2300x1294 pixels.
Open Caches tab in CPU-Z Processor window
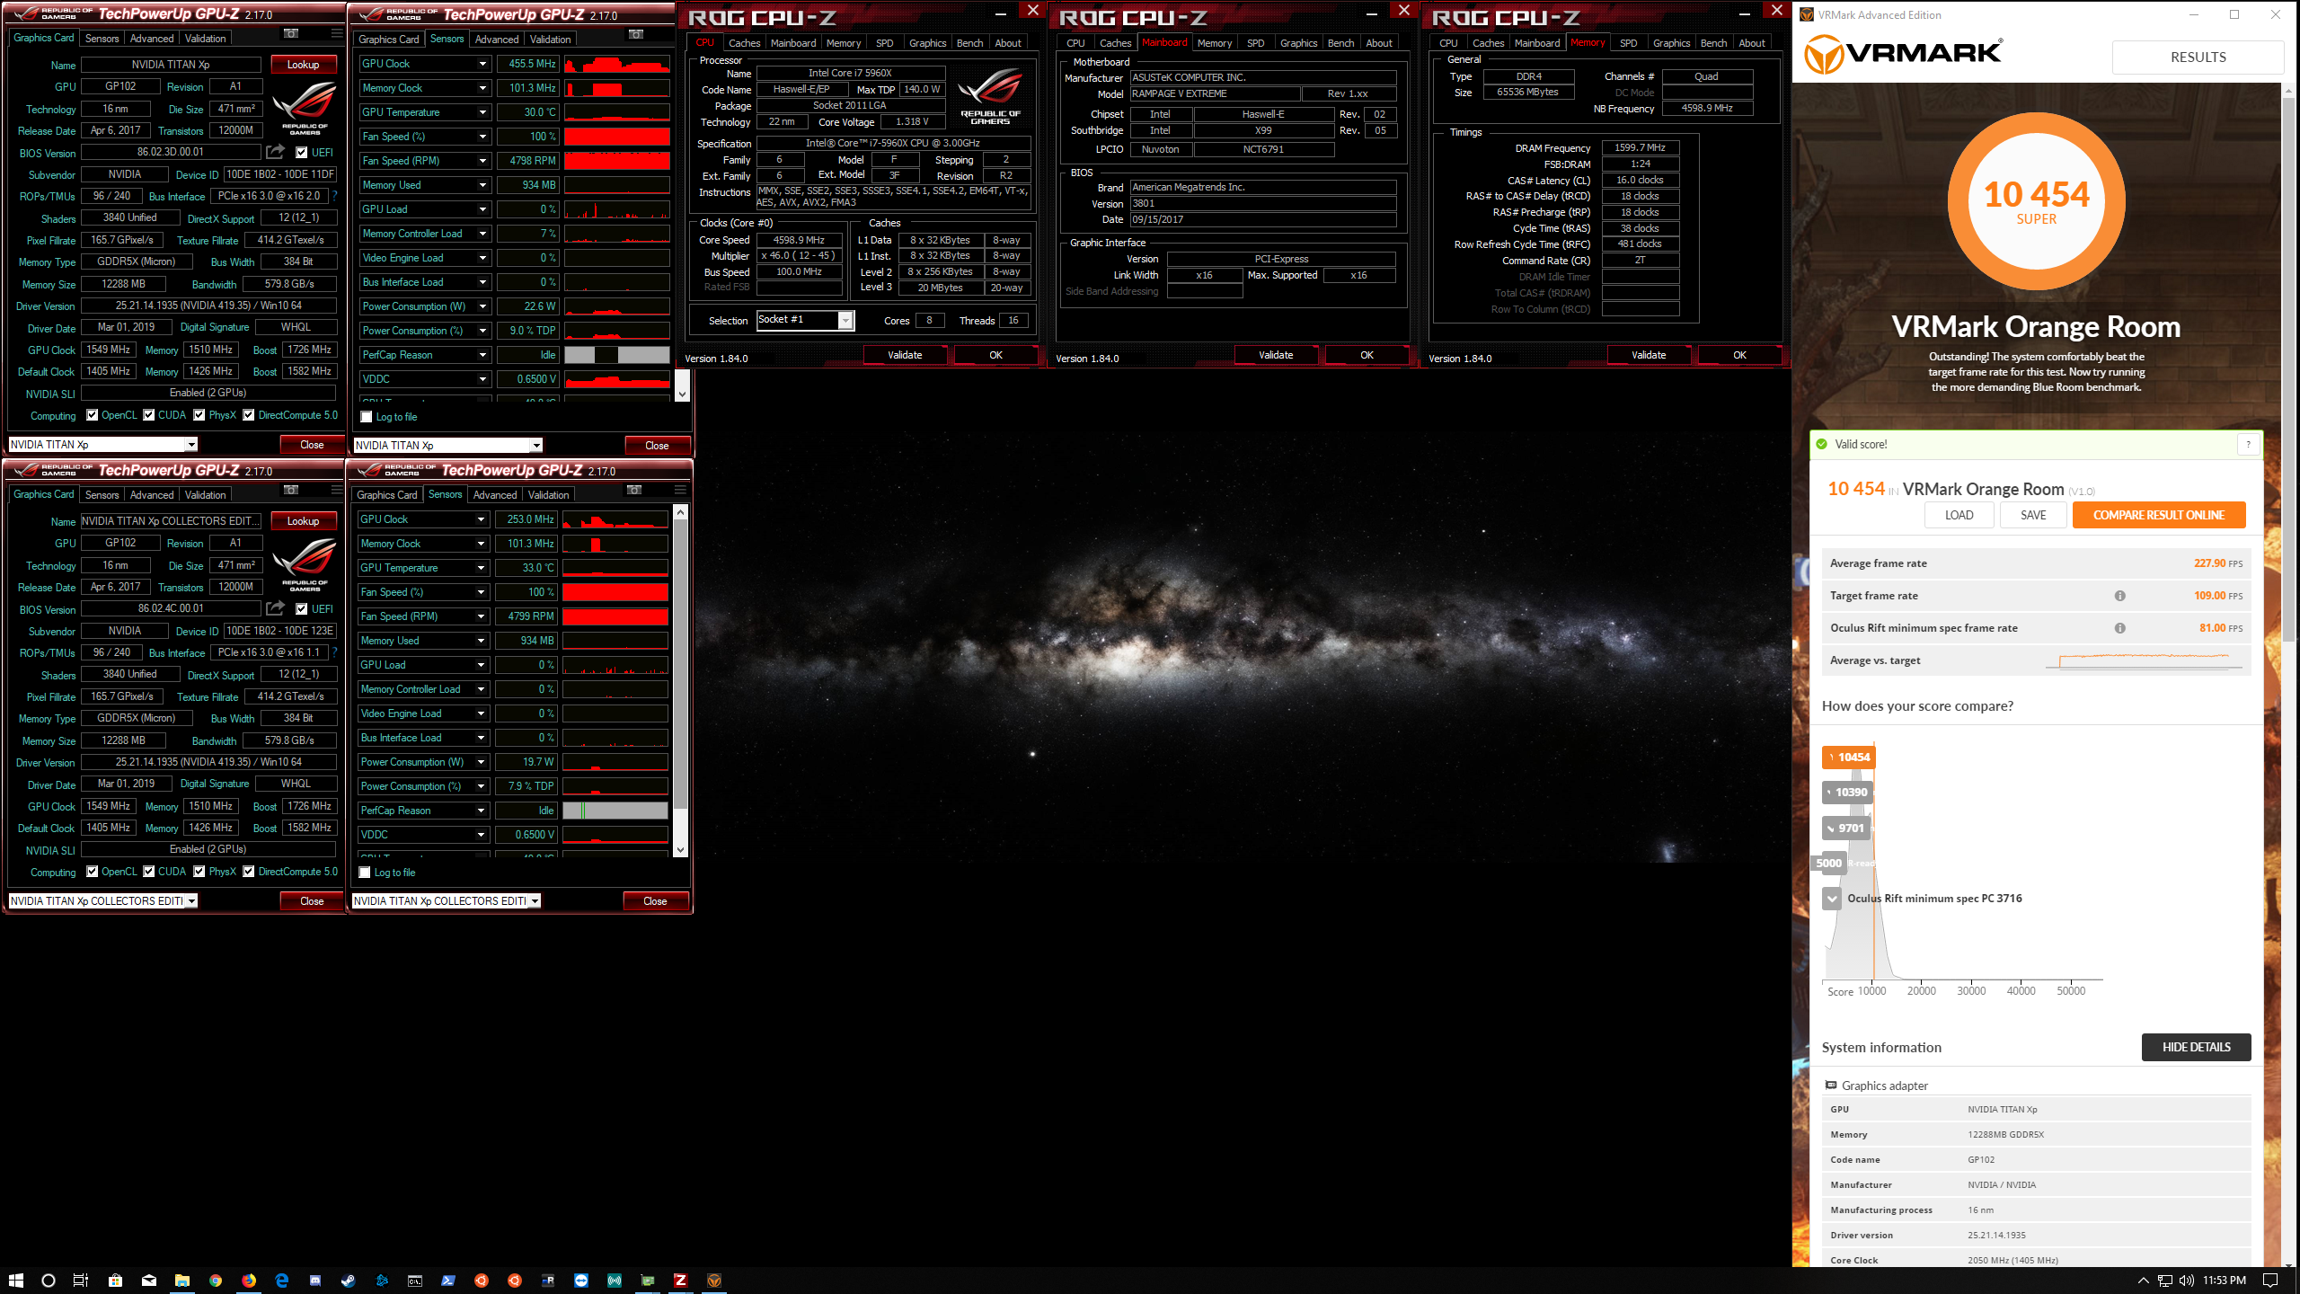click(744, 43)
